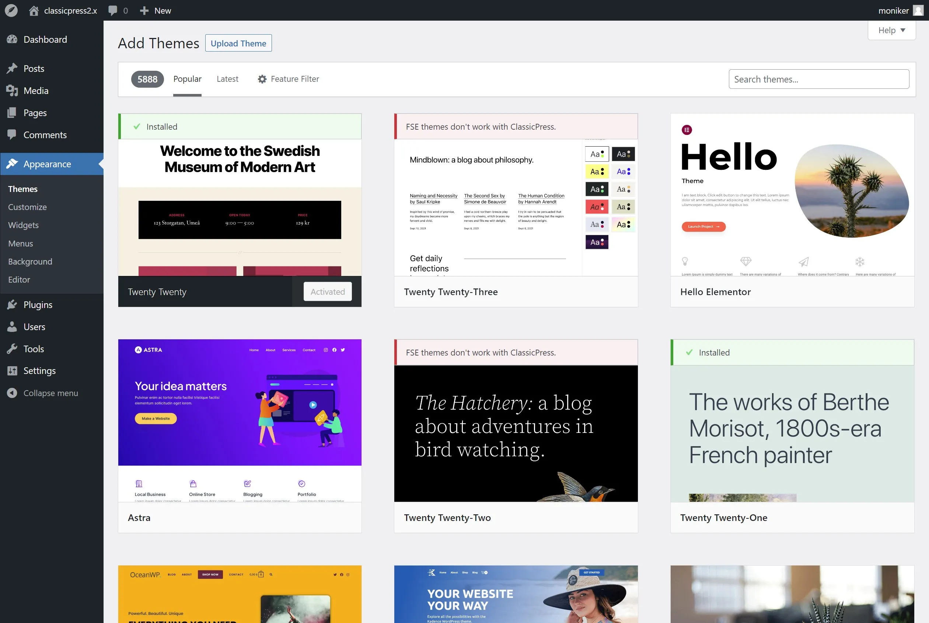The height and width of the screenshot is (623, 929).
Task: Select the yellow Aa style swatch
Action: coord(597,172)
